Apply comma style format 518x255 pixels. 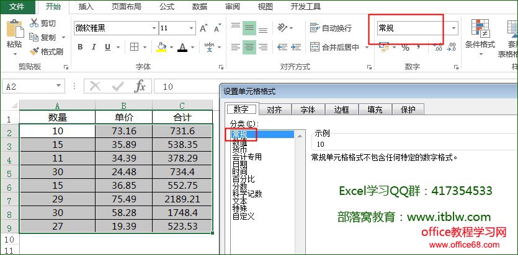[419, 48]
